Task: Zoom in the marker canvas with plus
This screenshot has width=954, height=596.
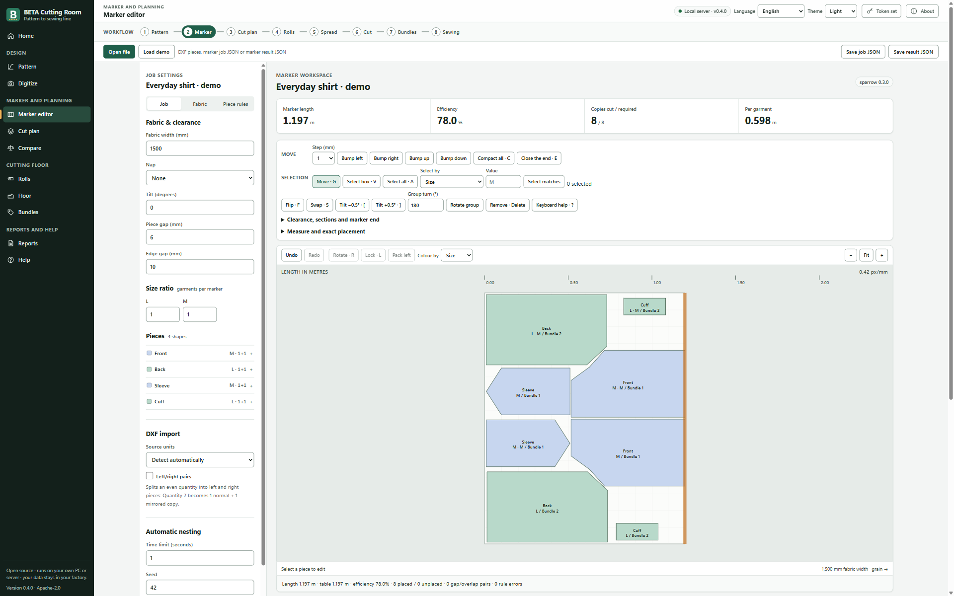Action: coord(882,255)
